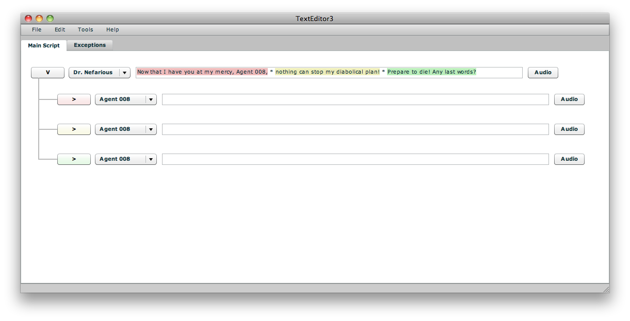Image resolution: width=630 pixels, height=321 pixels.
Task: Expand the yellow '>' response branch
Action: click(74, 129)
